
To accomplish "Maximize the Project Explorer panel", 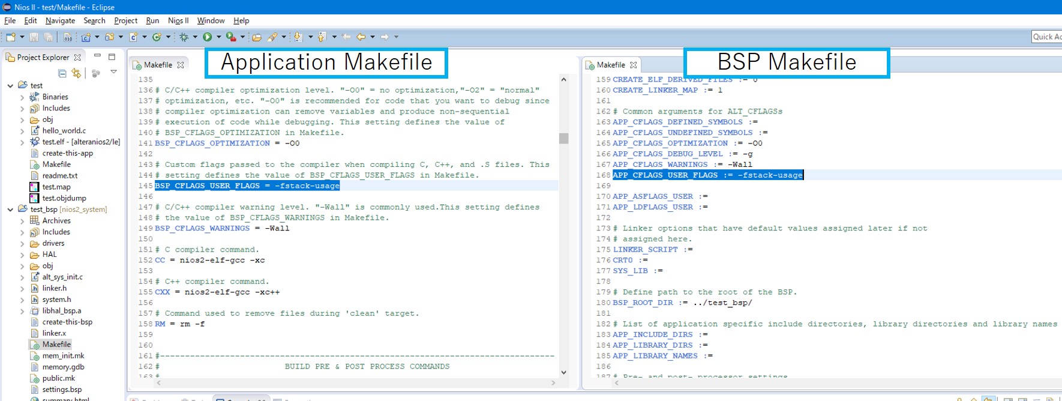I will tap(112, 56).
